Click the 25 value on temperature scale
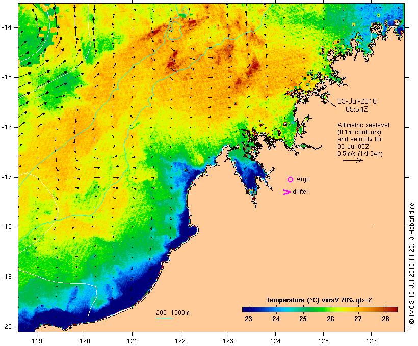 303,319
